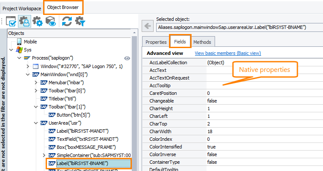Expand the Window("#32770") node
323x171 pixels.
[28, 66]
